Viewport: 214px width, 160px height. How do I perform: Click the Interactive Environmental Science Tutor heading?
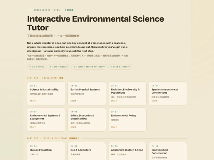coord(96,23)
